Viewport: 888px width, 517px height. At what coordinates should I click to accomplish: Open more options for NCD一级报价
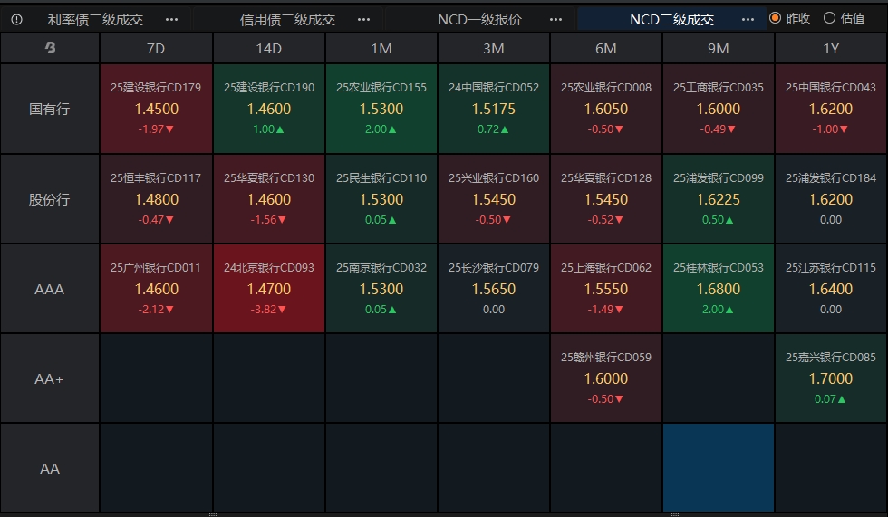555,19
